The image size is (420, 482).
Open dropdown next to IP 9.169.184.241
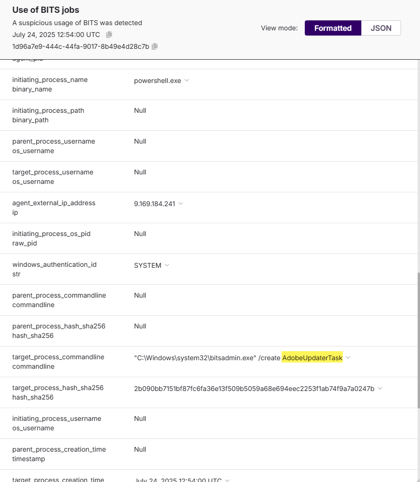(x=181, y=204)
